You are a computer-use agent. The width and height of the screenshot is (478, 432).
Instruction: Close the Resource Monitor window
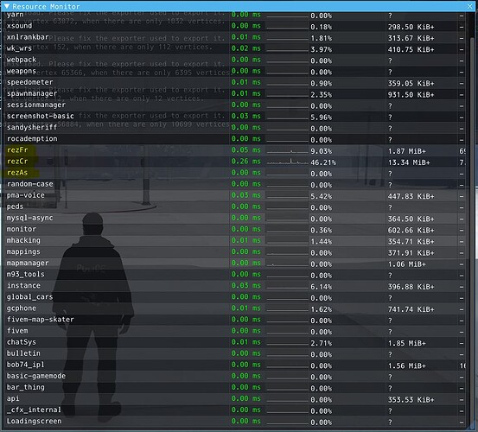click(x=469, y=6)
